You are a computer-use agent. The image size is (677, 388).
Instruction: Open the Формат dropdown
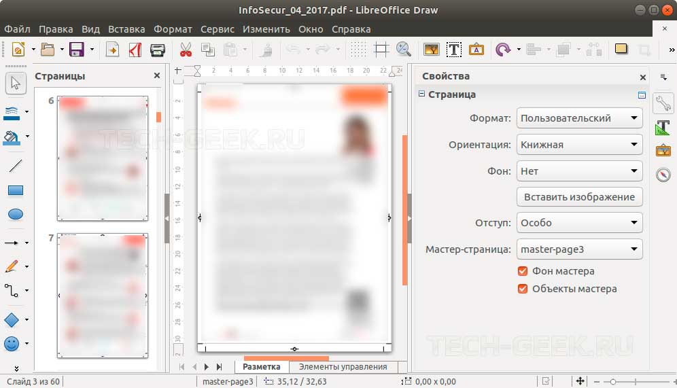tap(579, 118)
